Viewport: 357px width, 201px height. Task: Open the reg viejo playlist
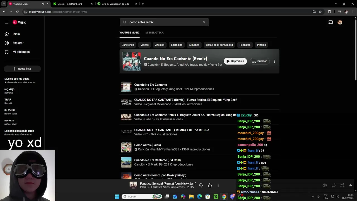[22, 91]
